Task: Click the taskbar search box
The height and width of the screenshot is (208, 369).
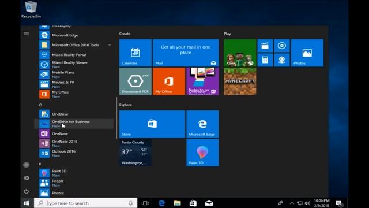Action: pos(86,203)
